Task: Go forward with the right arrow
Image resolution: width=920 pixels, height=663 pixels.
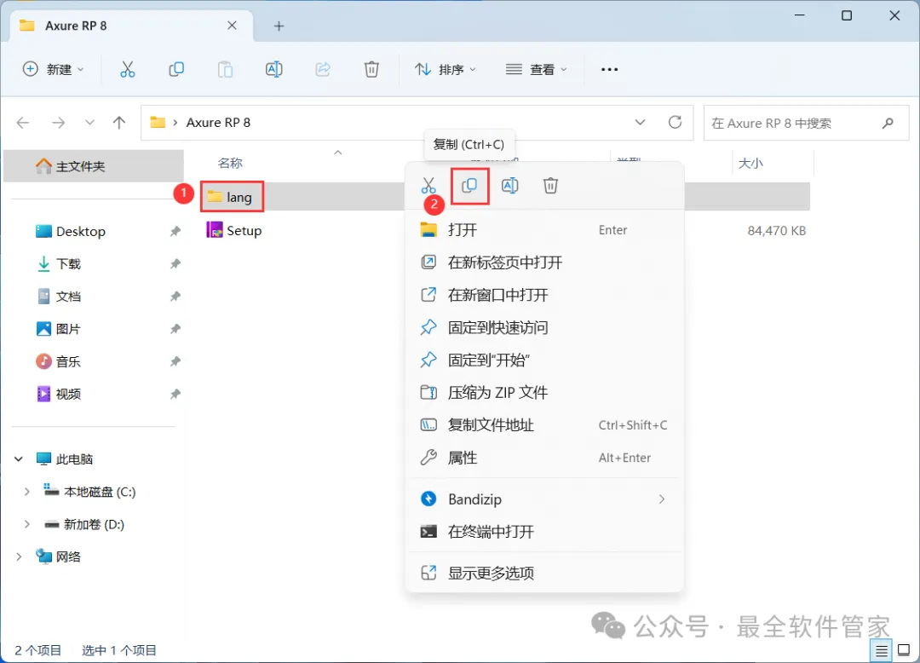Action: click(58, 123)
